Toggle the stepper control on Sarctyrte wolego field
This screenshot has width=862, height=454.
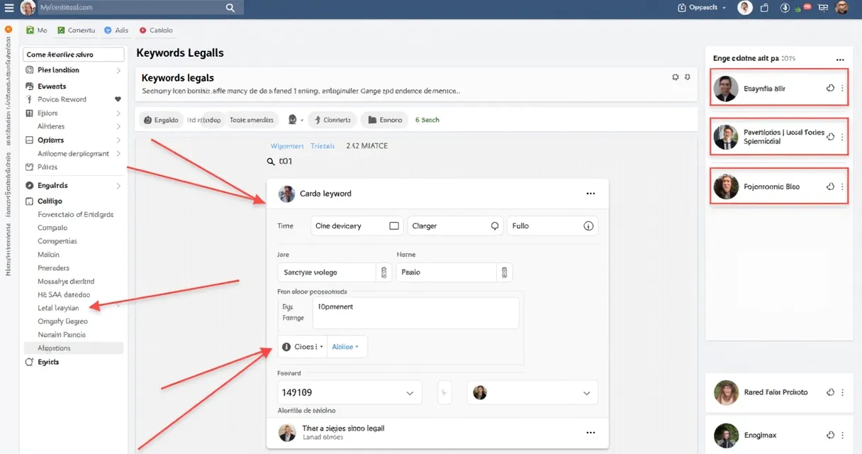[x=384, y=272]
